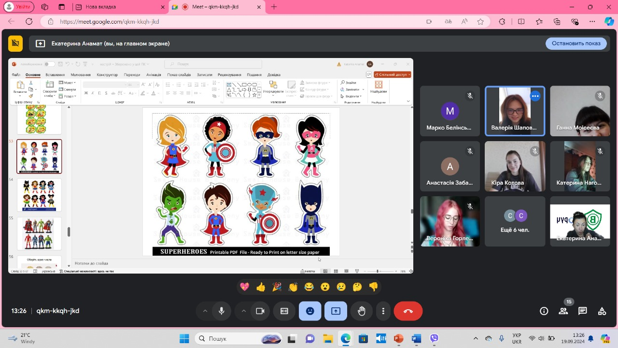
Task: Open Windows Start menu
Action: [184, 338]
